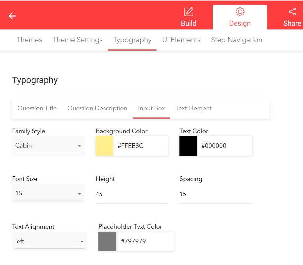Click the gray Placeholder Text Color swatch
The width and height of the screenshot is (303, 265).
coord(108,241)
